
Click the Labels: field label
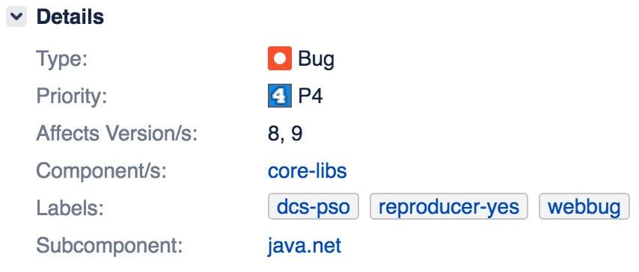[70, 208]
